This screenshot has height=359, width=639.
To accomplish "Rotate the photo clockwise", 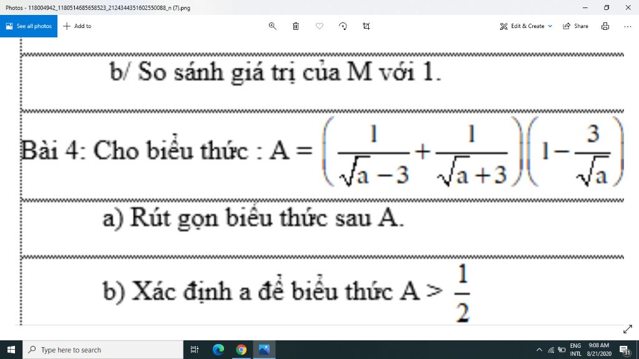I will (343, 26).
